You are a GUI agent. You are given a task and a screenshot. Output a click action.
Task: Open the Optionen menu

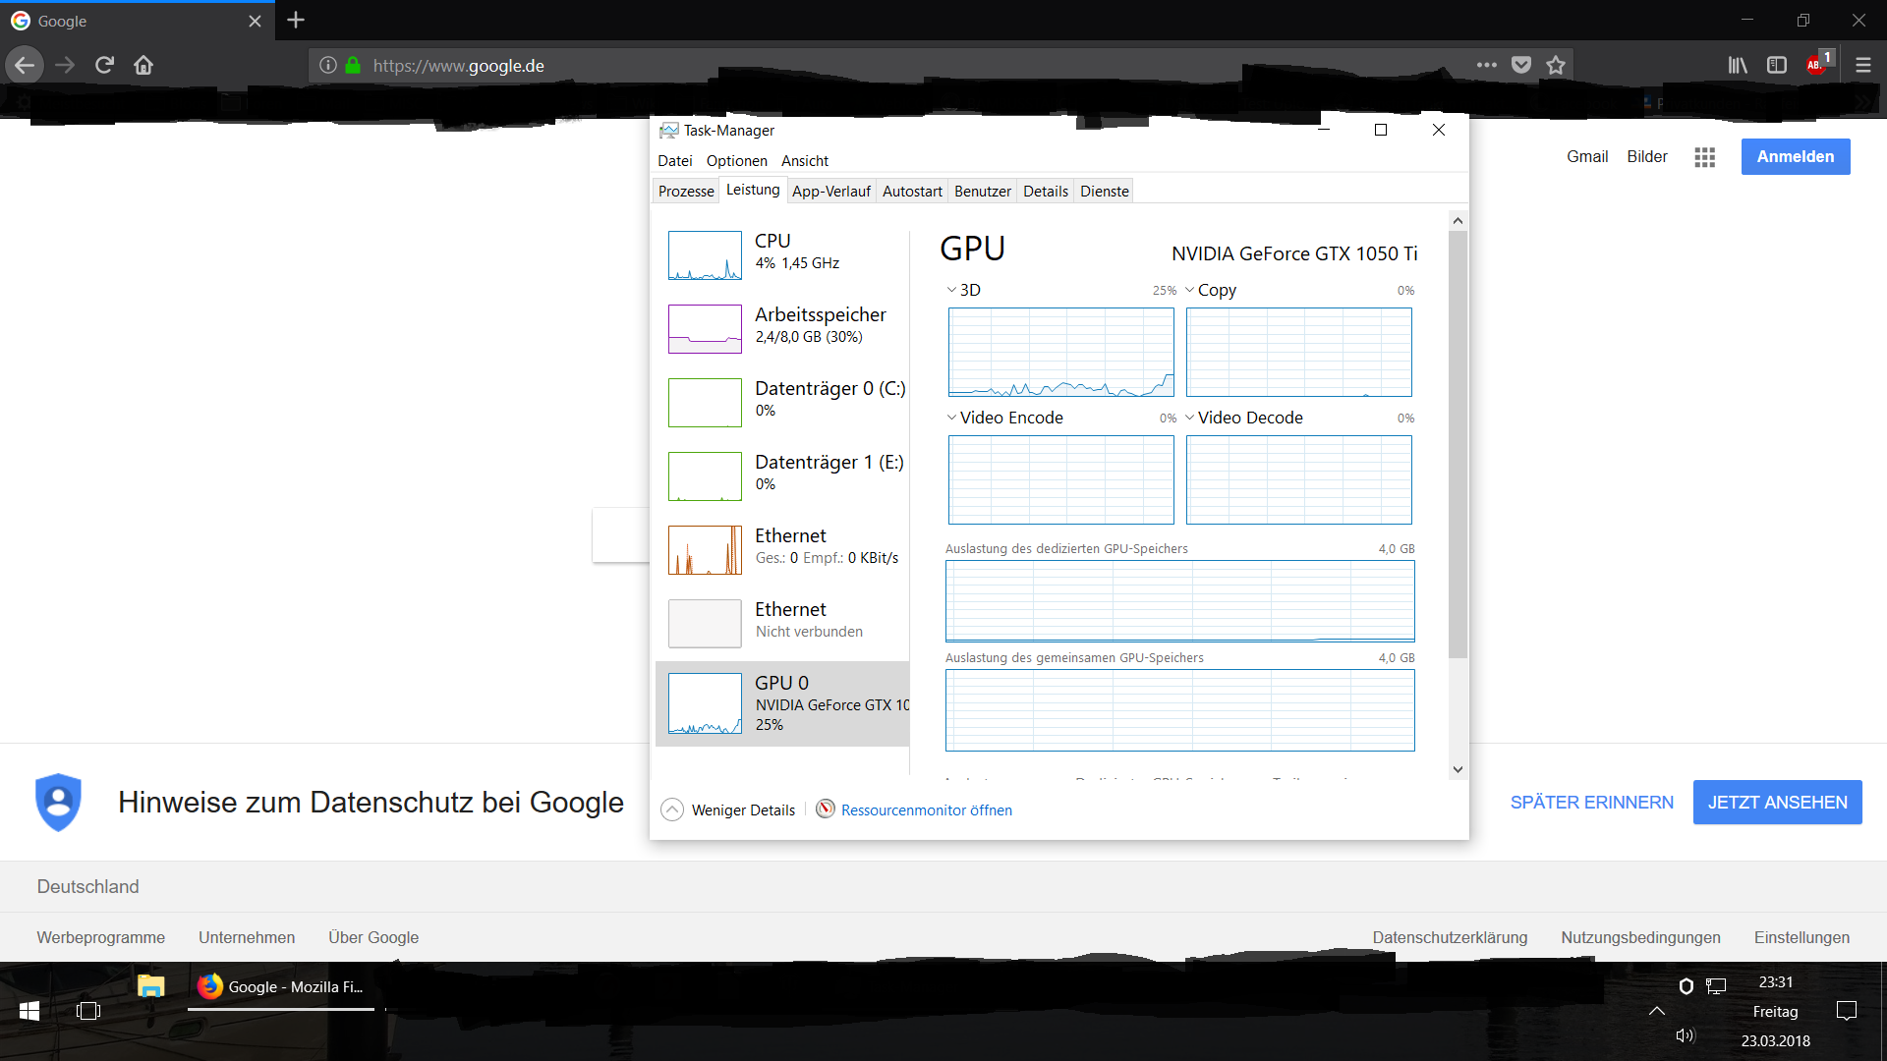pos(736,160)
